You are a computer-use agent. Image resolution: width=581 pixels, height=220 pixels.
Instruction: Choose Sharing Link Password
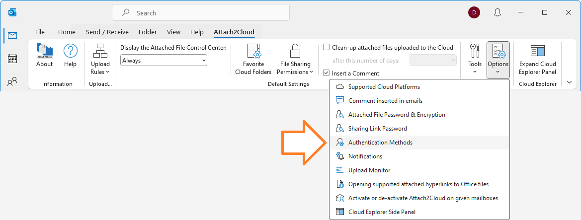pyautogui.click(x=419, y=129)
